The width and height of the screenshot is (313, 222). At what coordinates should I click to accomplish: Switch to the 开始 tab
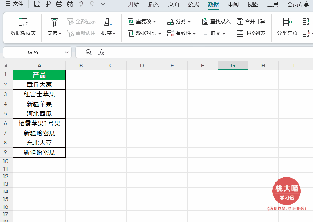pyautogui.click(x=134, y=4)
